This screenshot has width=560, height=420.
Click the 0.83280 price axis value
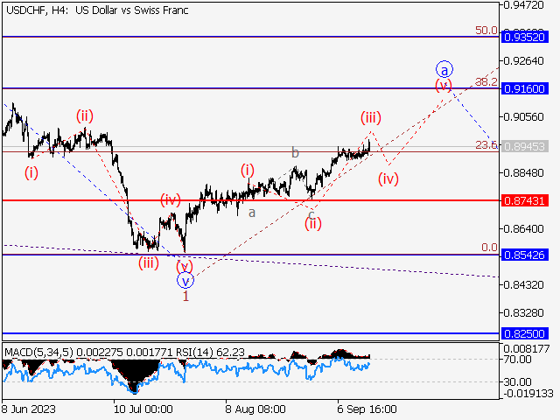coord(524,313)
